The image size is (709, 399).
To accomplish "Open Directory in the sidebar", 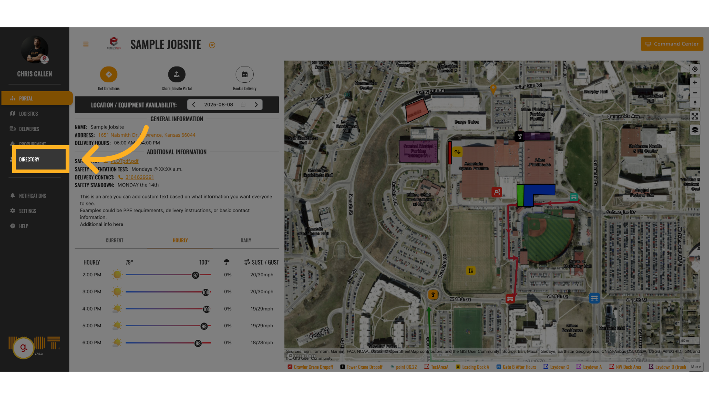I will 30,160.
